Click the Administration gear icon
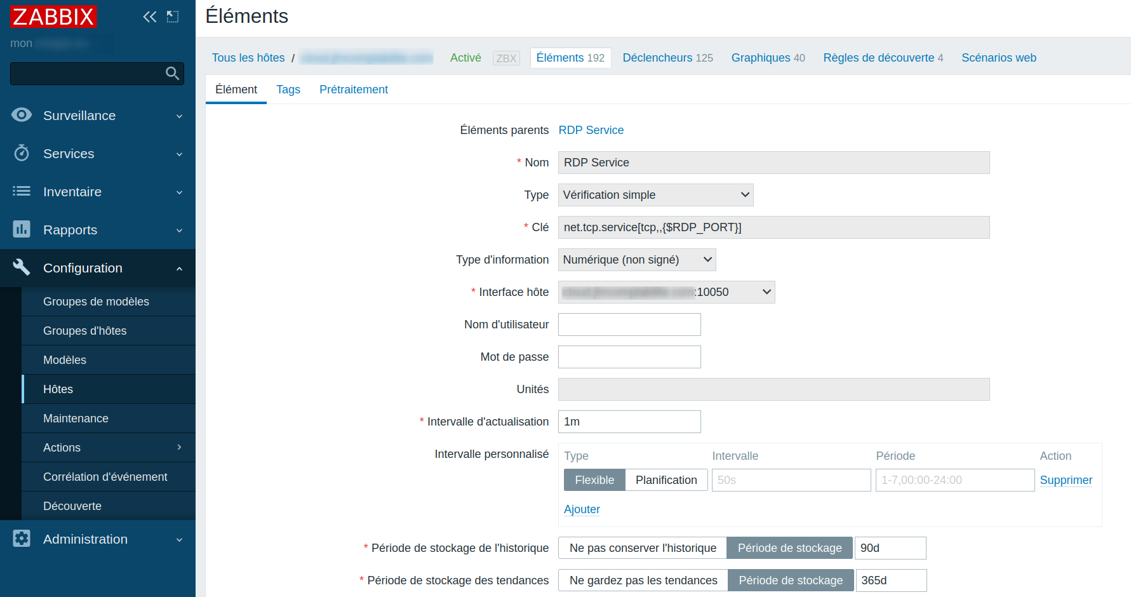Viewport: 1131px width, 597px height. tap(22, 539)
